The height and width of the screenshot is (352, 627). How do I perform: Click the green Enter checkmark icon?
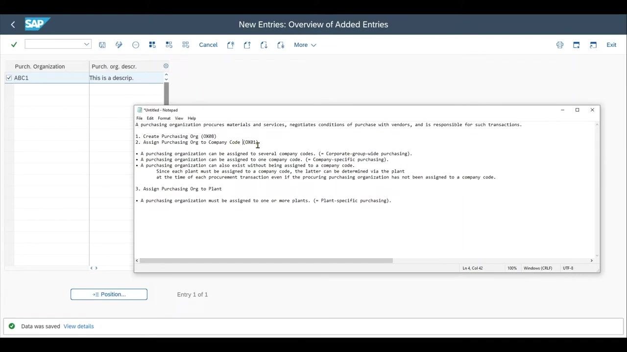coord(14,44)
